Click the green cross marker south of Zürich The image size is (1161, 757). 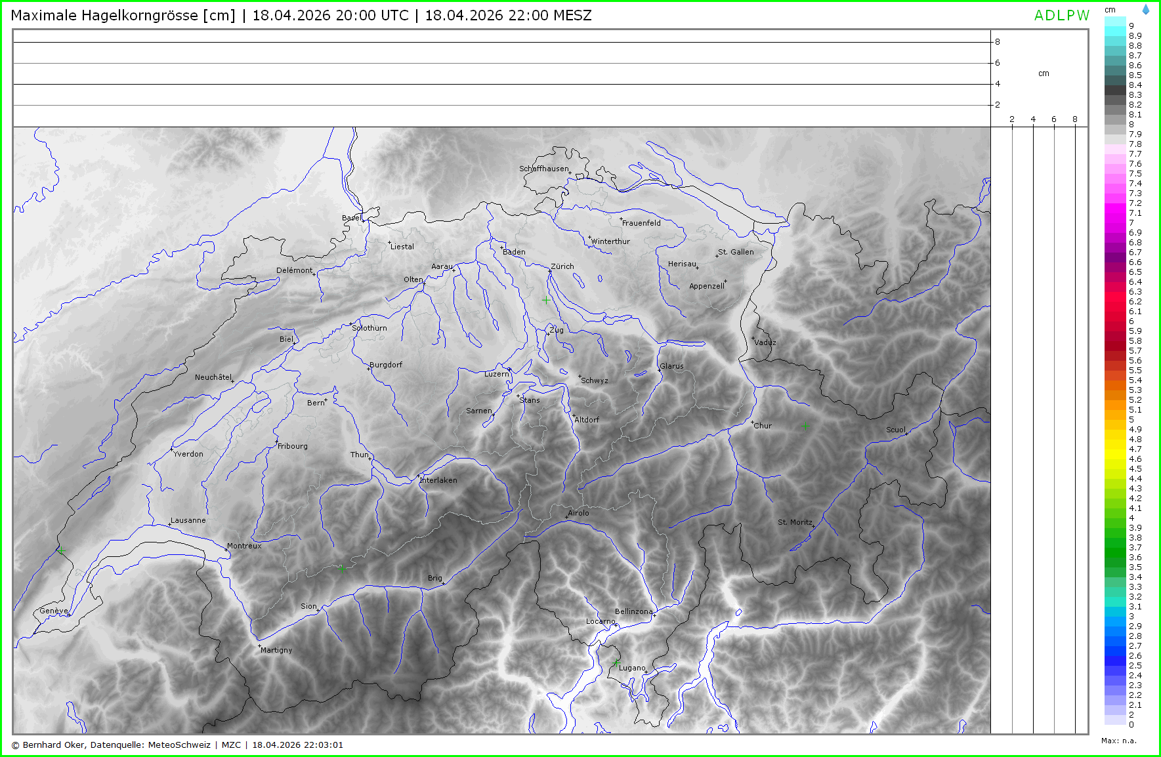point(546,300)
